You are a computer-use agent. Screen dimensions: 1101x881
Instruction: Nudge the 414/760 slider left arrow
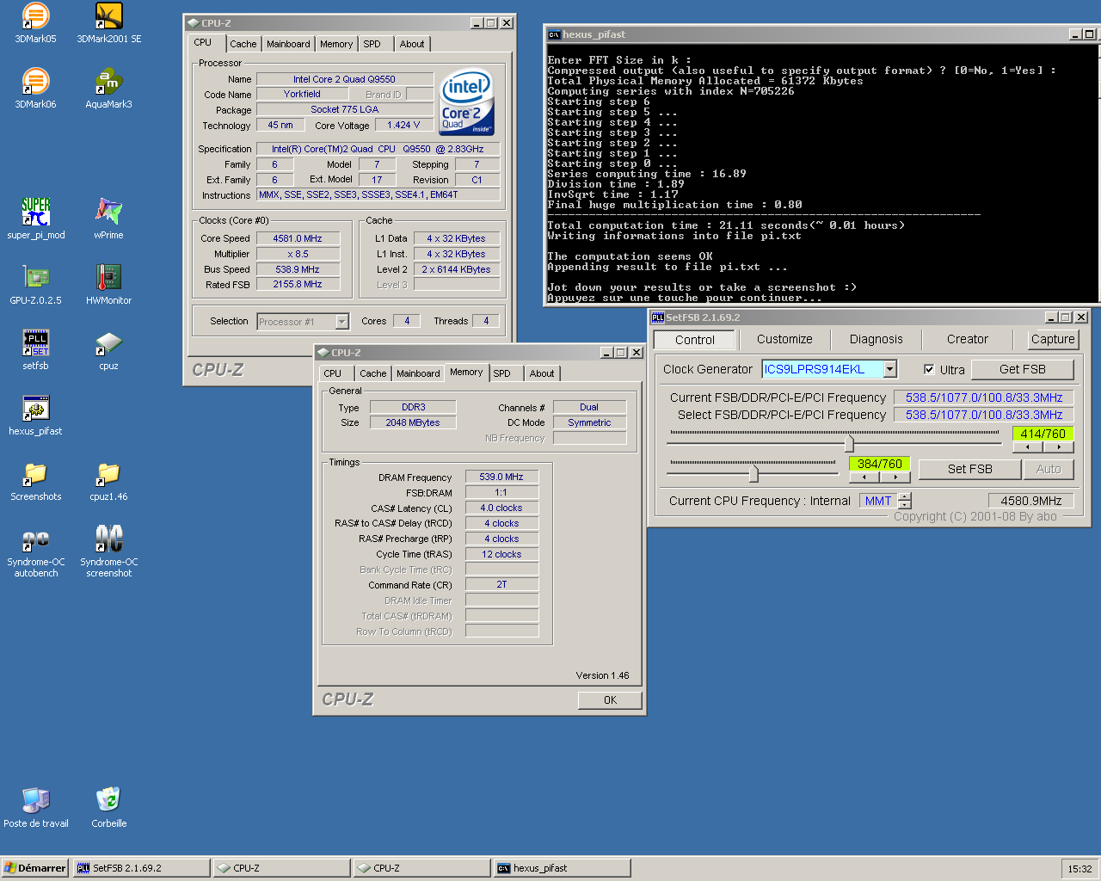pyautogui.click(x=1028, y=447)
